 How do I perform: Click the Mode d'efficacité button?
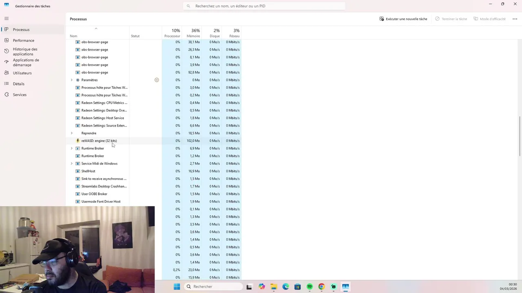(x=489, y=19)
